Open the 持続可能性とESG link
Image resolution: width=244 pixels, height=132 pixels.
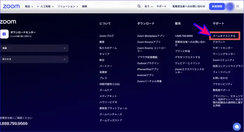pos(109,84)
